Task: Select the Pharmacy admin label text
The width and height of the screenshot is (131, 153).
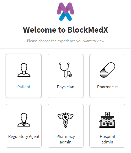Action: pos(65,139)
